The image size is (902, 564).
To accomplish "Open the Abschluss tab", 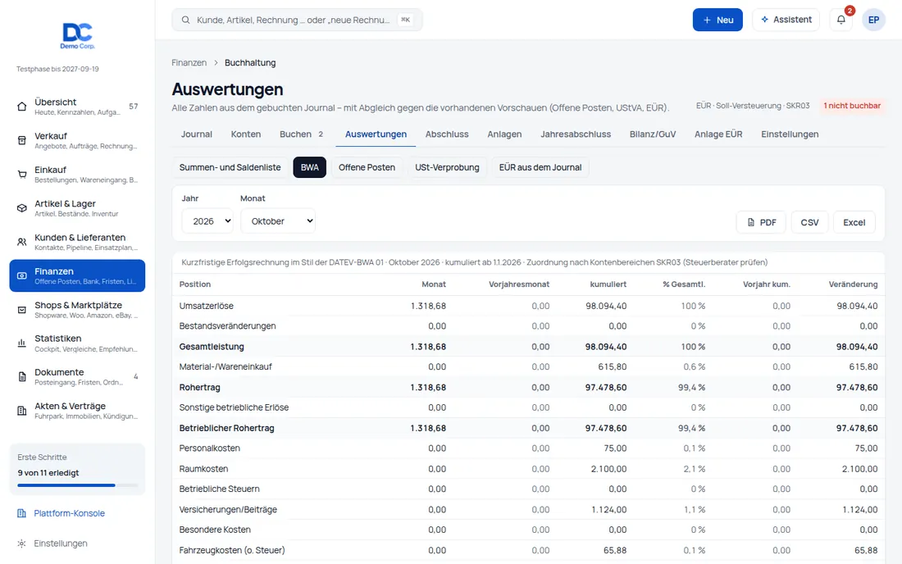I will (x=447, y=134).
